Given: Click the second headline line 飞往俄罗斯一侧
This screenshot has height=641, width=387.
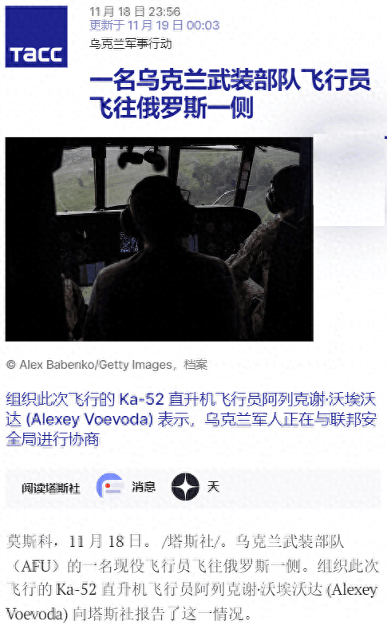Looking at the screenshot, I should click(172, 107).
